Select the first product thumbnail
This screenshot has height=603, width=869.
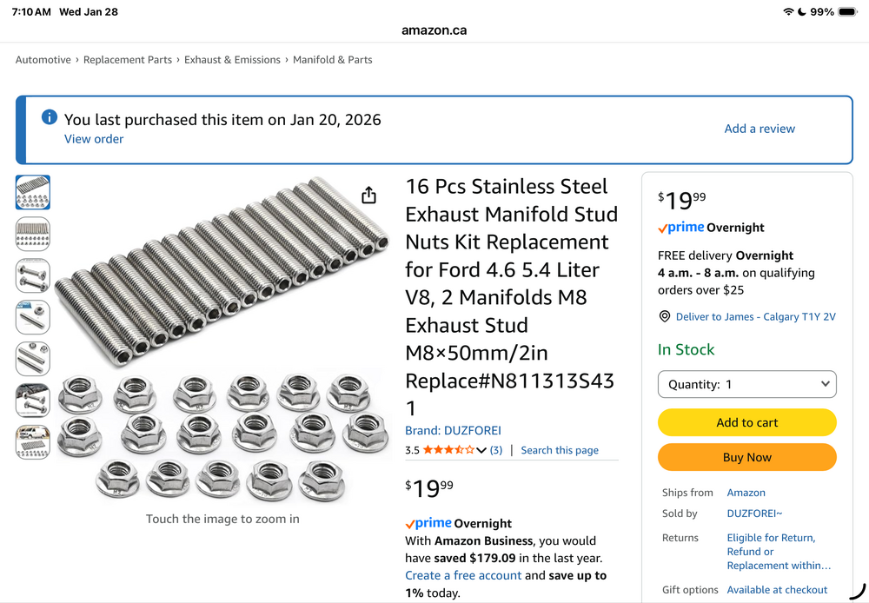(x=33, y=192)
